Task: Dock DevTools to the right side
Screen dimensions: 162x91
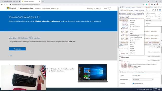Action: tap(160, 10)
